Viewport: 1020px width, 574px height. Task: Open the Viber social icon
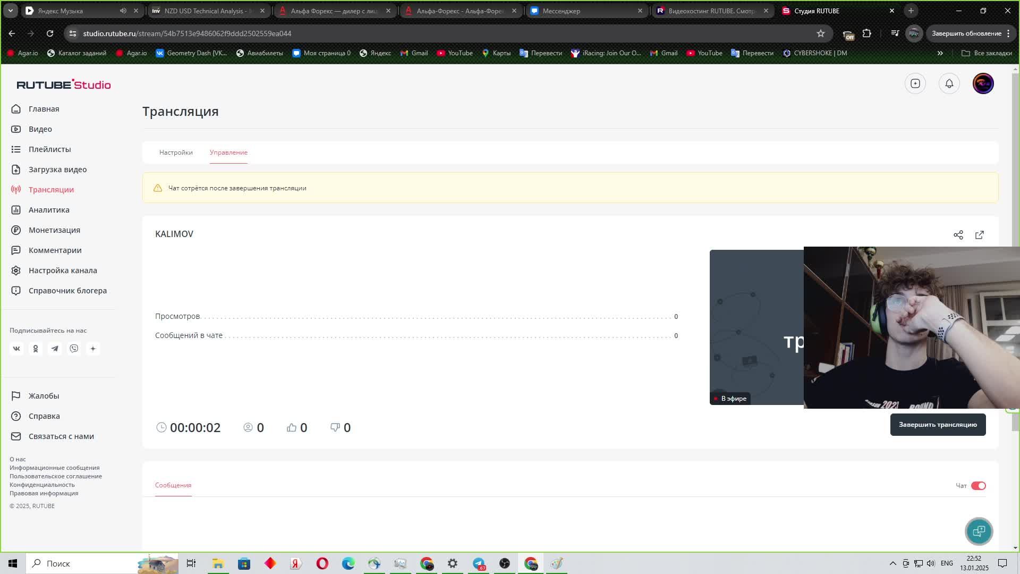74,349
